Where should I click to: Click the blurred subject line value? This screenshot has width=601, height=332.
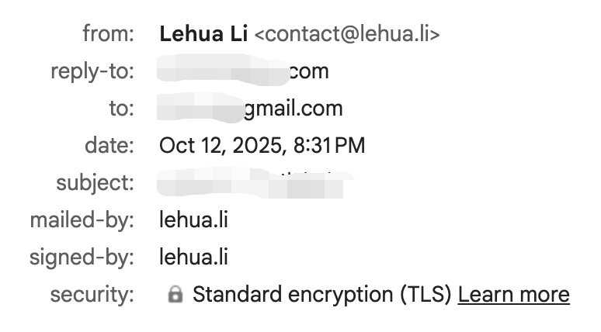click(256, 183)
